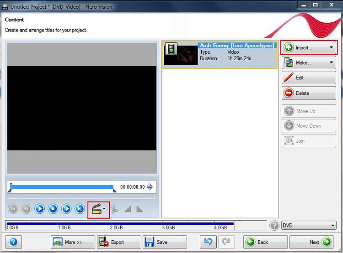This screenshot has width=343, height=253.
Task: Click the Edit button
Action: pyautogui.click(x=309, y=77)
